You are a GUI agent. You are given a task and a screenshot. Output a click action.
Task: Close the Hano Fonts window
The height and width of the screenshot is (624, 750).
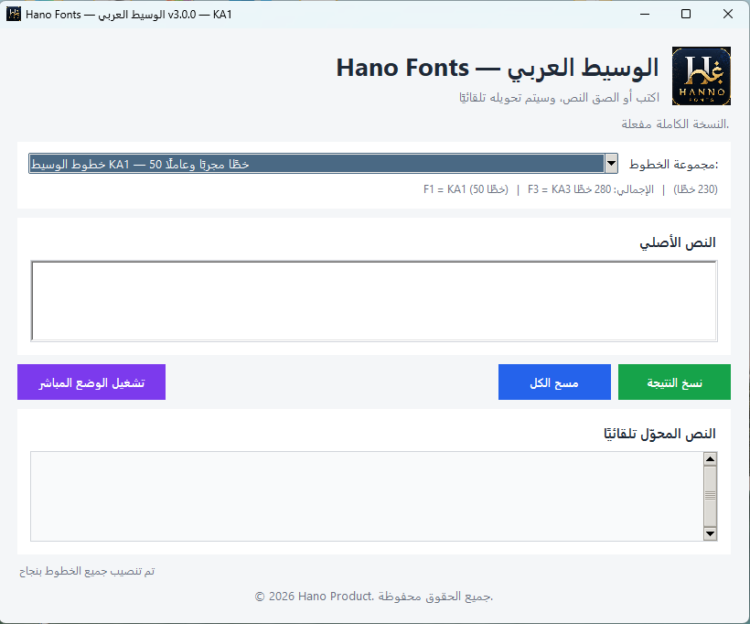coord(728,14)
